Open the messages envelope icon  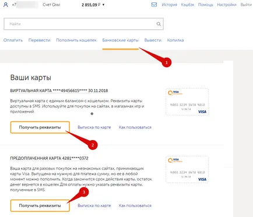(x=154, y=5)
